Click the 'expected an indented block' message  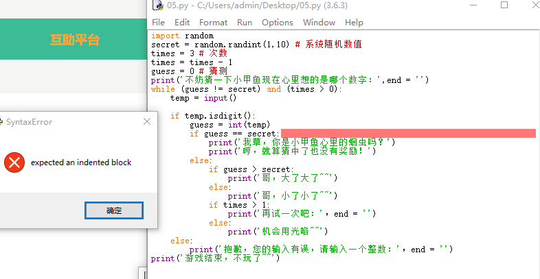pyautogui.click(x=81, y=162)
